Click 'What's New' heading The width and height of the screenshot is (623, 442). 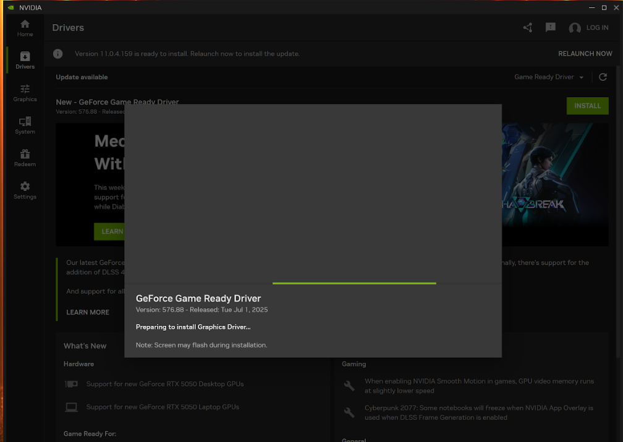85,346
